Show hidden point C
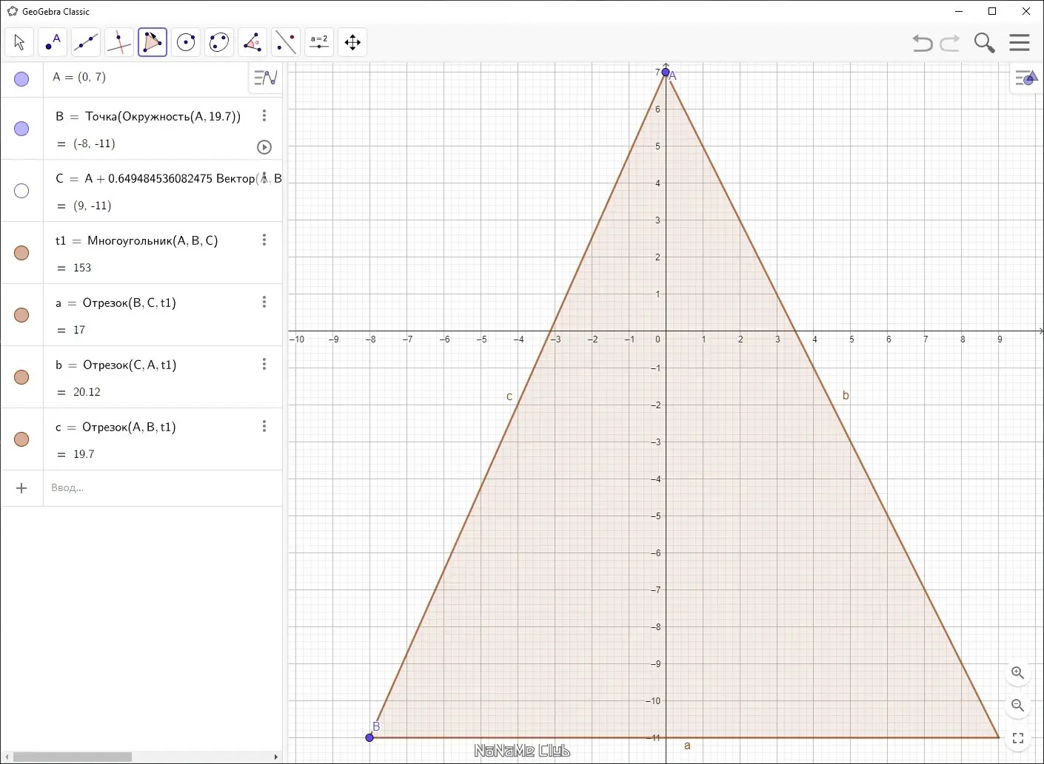The width and height of the screenshot is (1044, 764). pyautogui.click(x=21, y=191)
